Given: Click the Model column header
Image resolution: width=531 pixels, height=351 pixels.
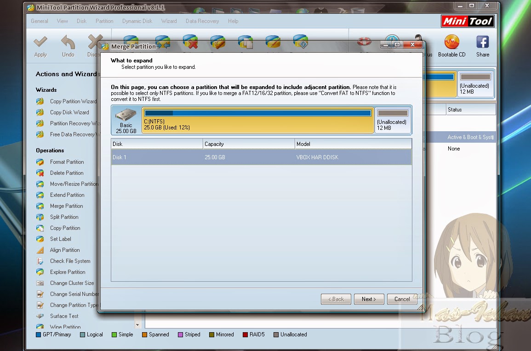Looking at the screenshot, I should pyautogui.click(x=353, y=144).
